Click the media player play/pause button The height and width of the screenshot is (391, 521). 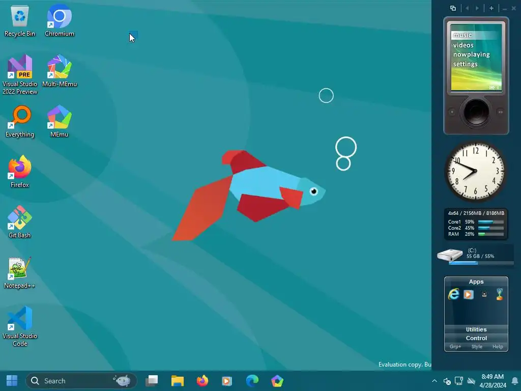pyautogui.click(x=500, y=112)
